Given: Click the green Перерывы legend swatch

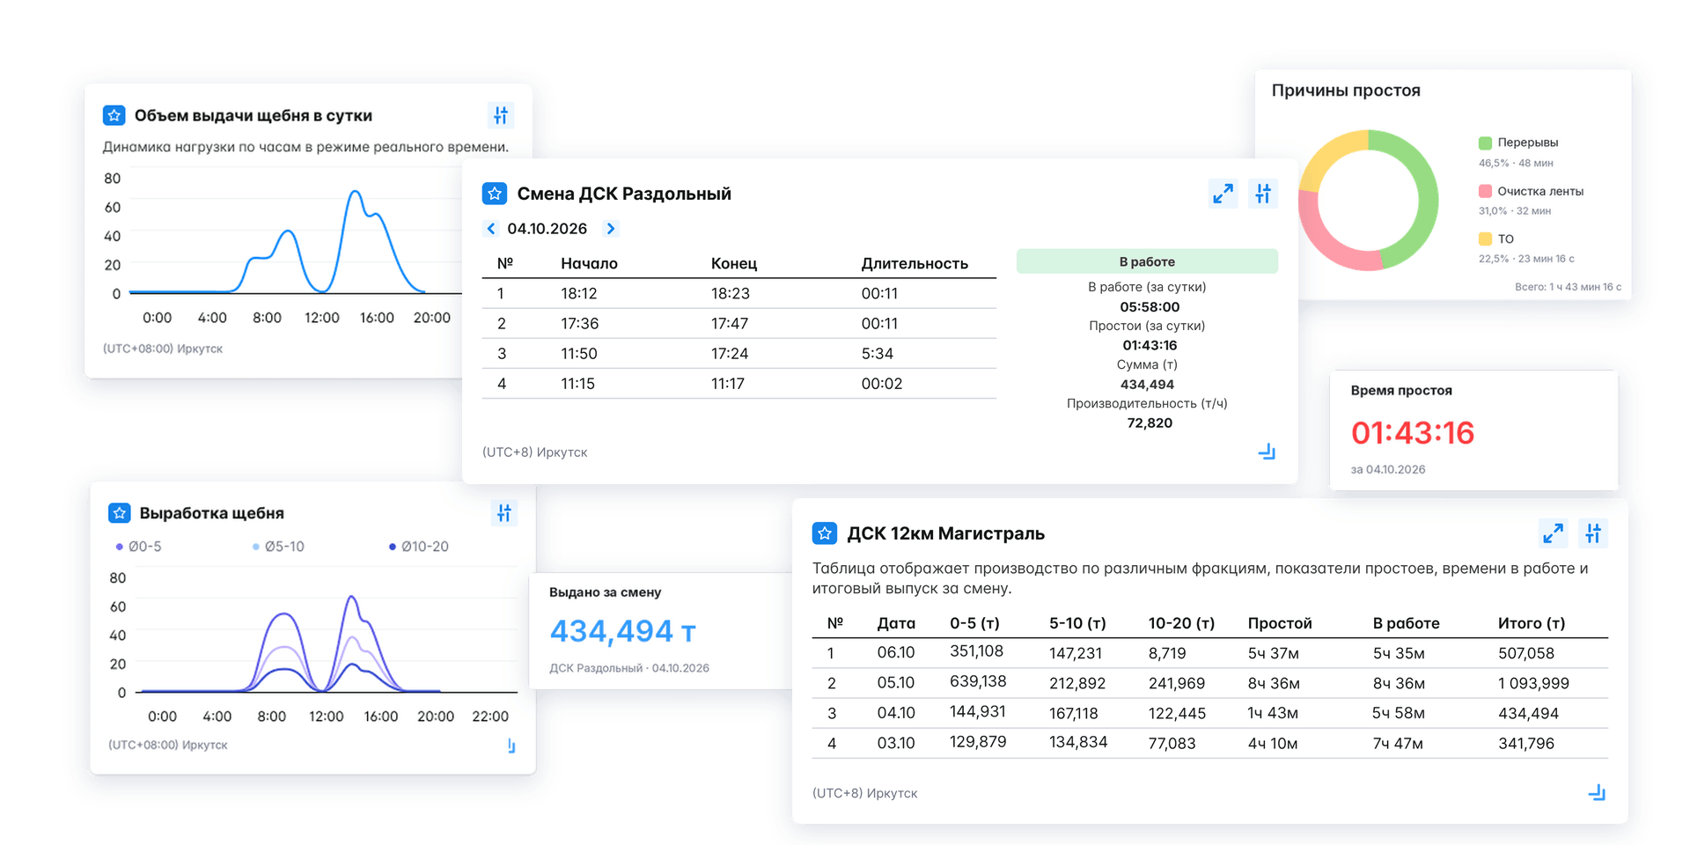Looking at the screenshot, I should 1485,143.
